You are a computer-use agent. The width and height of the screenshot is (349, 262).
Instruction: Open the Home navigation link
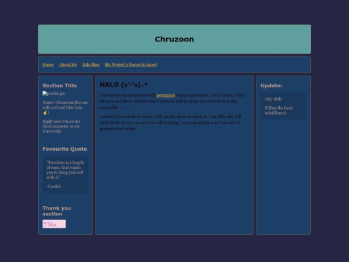tap(48, 65)
